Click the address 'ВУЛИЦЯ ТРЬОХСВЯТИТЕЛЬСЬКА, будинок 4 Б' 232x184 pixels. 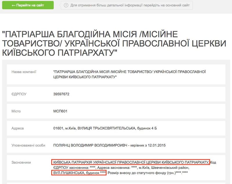117,128
